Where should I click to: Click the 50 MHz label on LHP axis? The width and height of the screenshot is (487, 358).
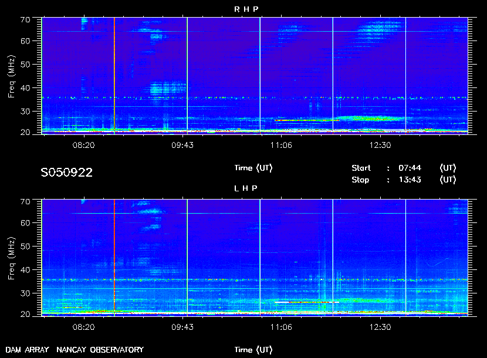click(x=25, y=246)
